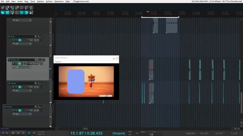Open input dropdown on Pop track
The height and width of the screenshot is (136, 243).
tap(22, 44)
